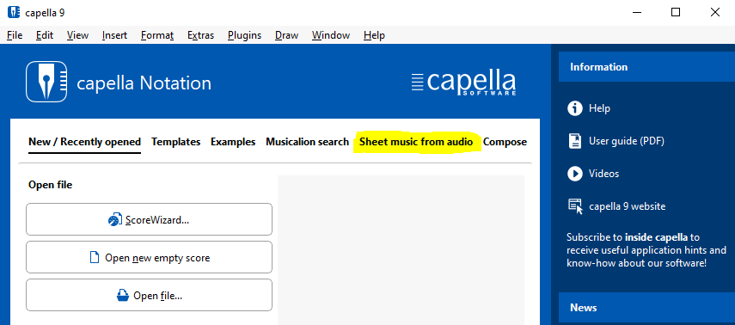Open the Extras menu
The image size is (735, 325).
[200, 35]
